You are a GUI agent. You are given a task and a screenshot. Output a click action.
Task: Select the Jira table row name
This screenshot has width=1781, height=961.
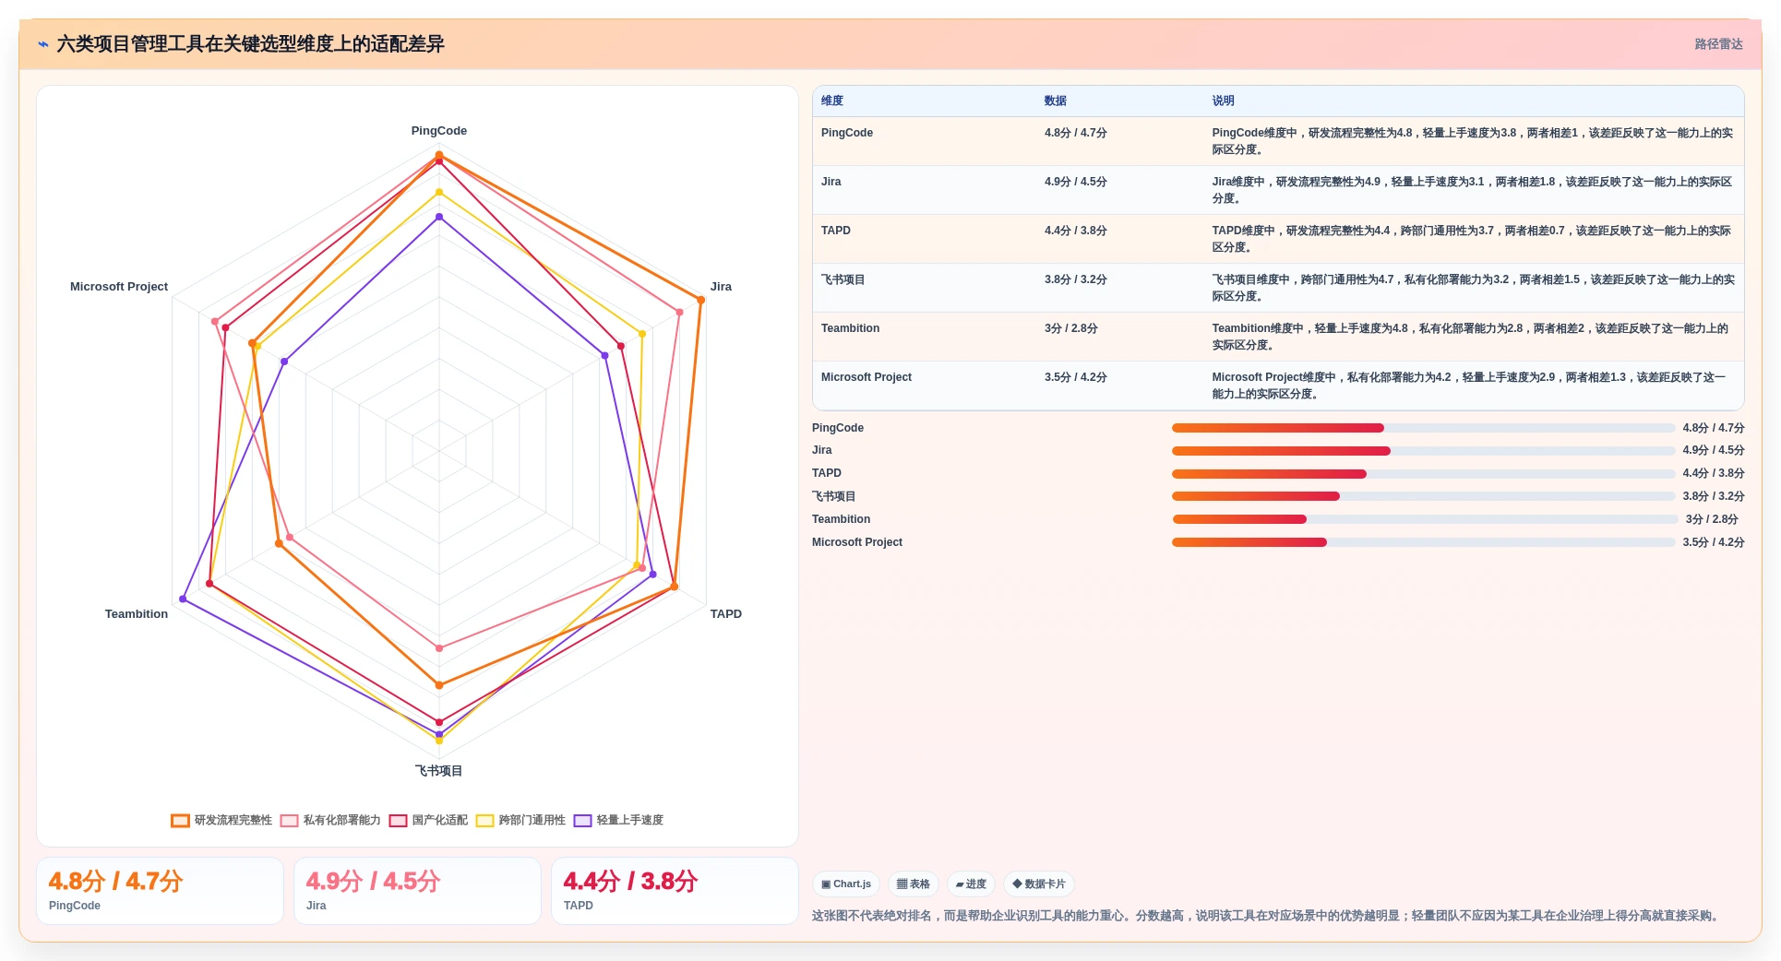pos(831,182)
